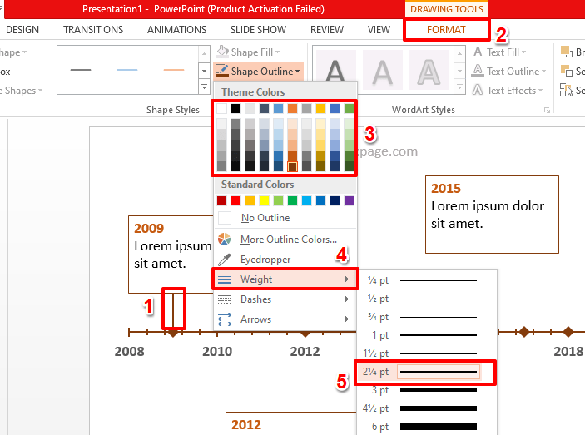The image size is (585, 435).
Task: Choose the red standard color swatch
Action: click(x=237, y=200)
